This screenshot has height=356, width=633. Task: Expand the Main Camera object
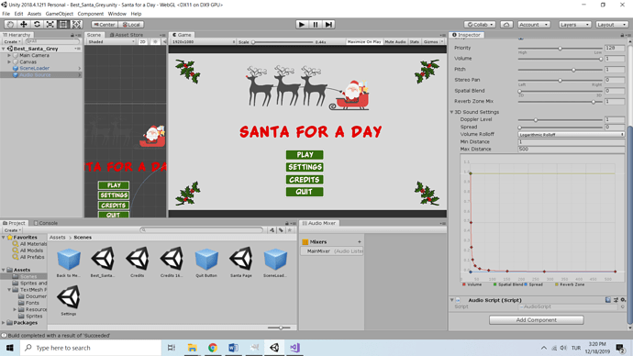tap(9, 55)
